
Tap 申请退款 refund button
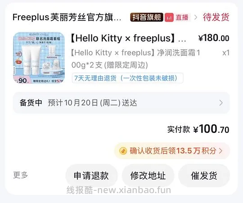click(x=91, y=176)
